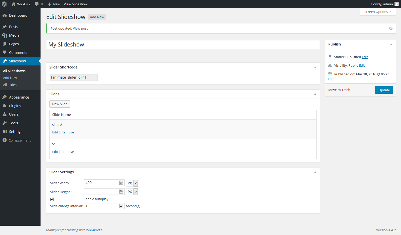The width and height of the screenshot is (401, 235).
Task: Edit the S1 slide
Action: [x=55, y=152]
